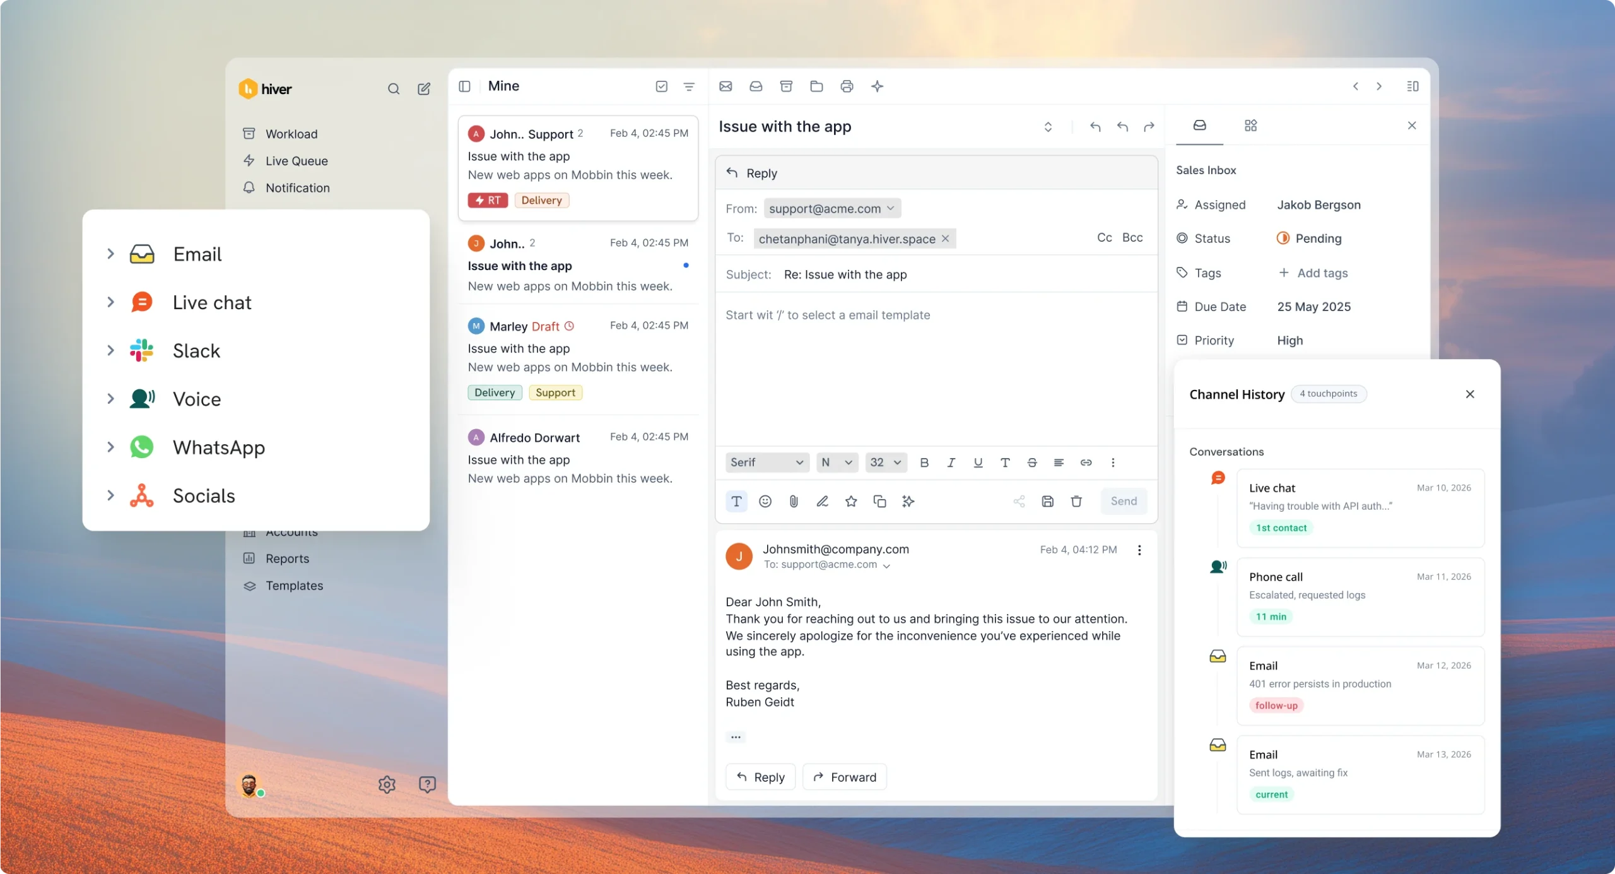This screenshot has width=1615, height=874.
Task: Insert emoji using the smiley icon
Action: coord(765,502)
